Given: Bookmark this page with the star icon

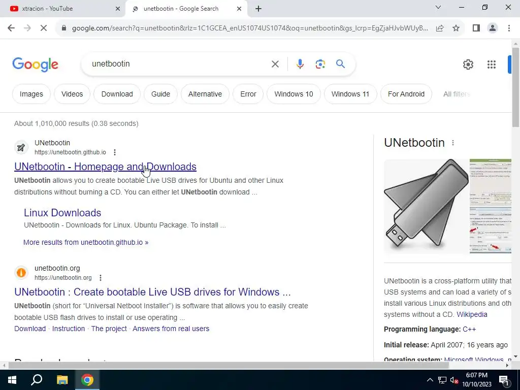Looking at the screenshot, I should coord(456,28).
